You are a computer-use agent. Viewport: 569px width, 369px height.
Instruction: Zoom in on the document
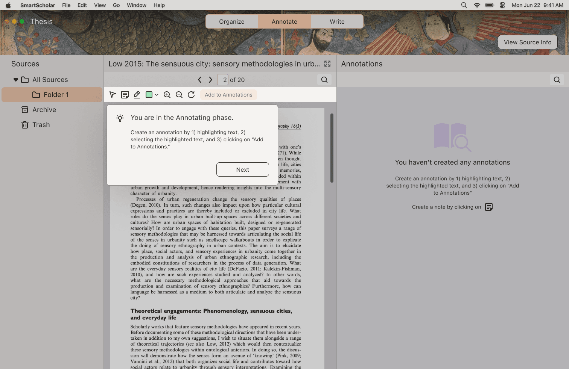167,95
